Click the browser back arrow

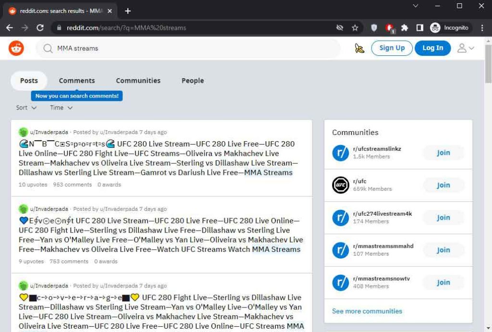click(10, 28)
